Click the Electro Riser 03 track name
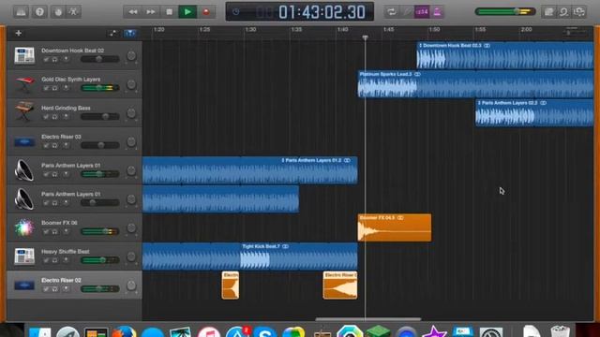The width and height of the screenshot is (600, 337). point(61,137)
